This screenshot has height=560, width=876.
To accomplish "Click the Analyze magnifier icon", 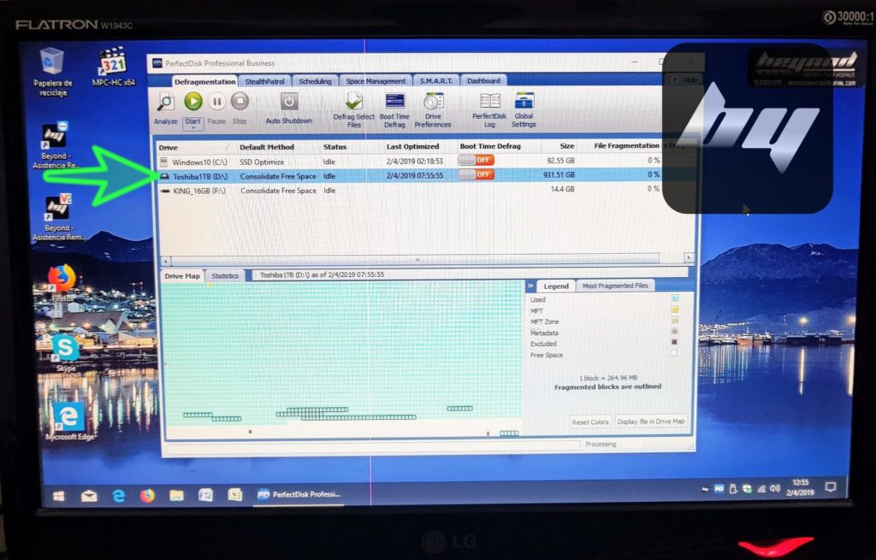I will tap(166, 103).
